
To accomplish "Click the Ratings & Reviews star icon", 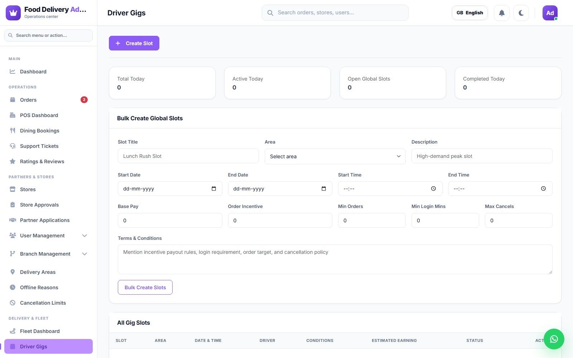I will [x=13, y=161].
